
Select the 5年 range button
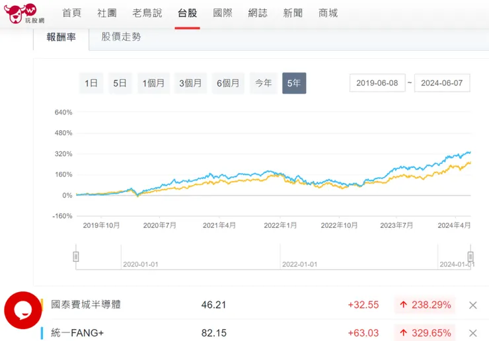point(294,83)
